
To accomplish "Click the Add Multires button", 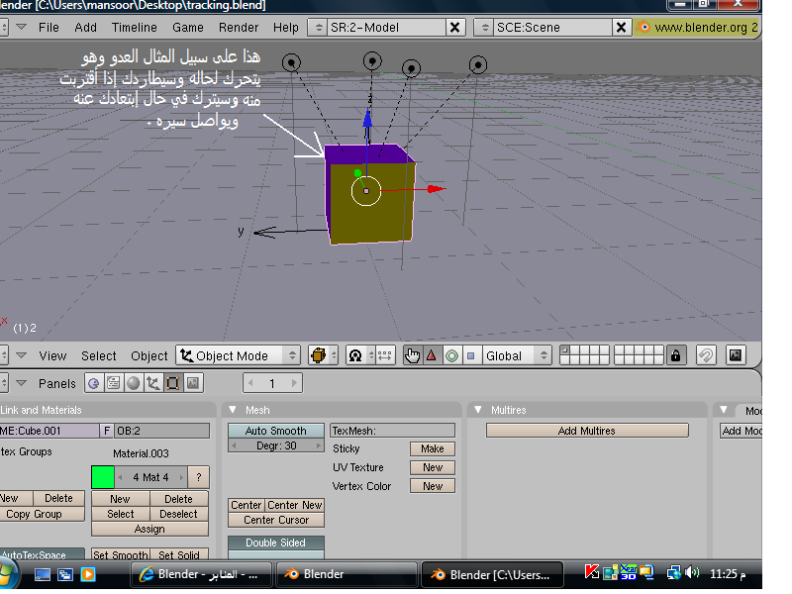I will click(587, 431).
